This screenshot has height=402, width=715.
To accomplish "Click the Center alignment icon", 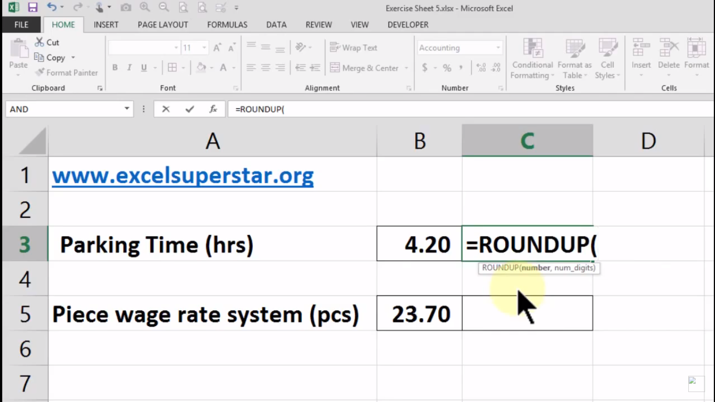I will (x=266, y=68).
